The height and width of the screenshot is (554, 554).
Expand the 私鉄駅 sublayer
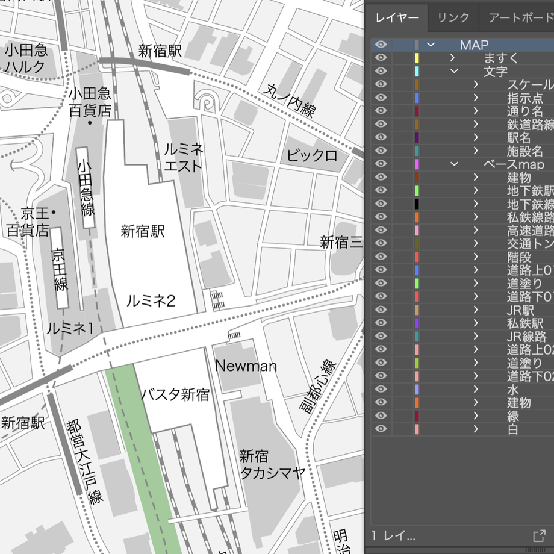click(x=476, y=323)
